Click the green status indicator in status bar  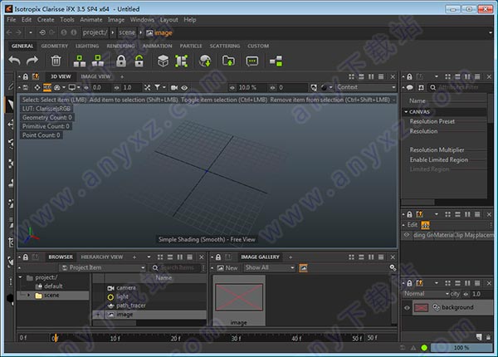coord(424,348)
